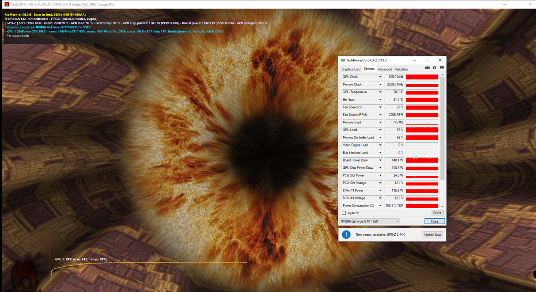Click the GPU-Z title bar app icon
This screenshot has width=536, height=292.
[x=343, y=60]
